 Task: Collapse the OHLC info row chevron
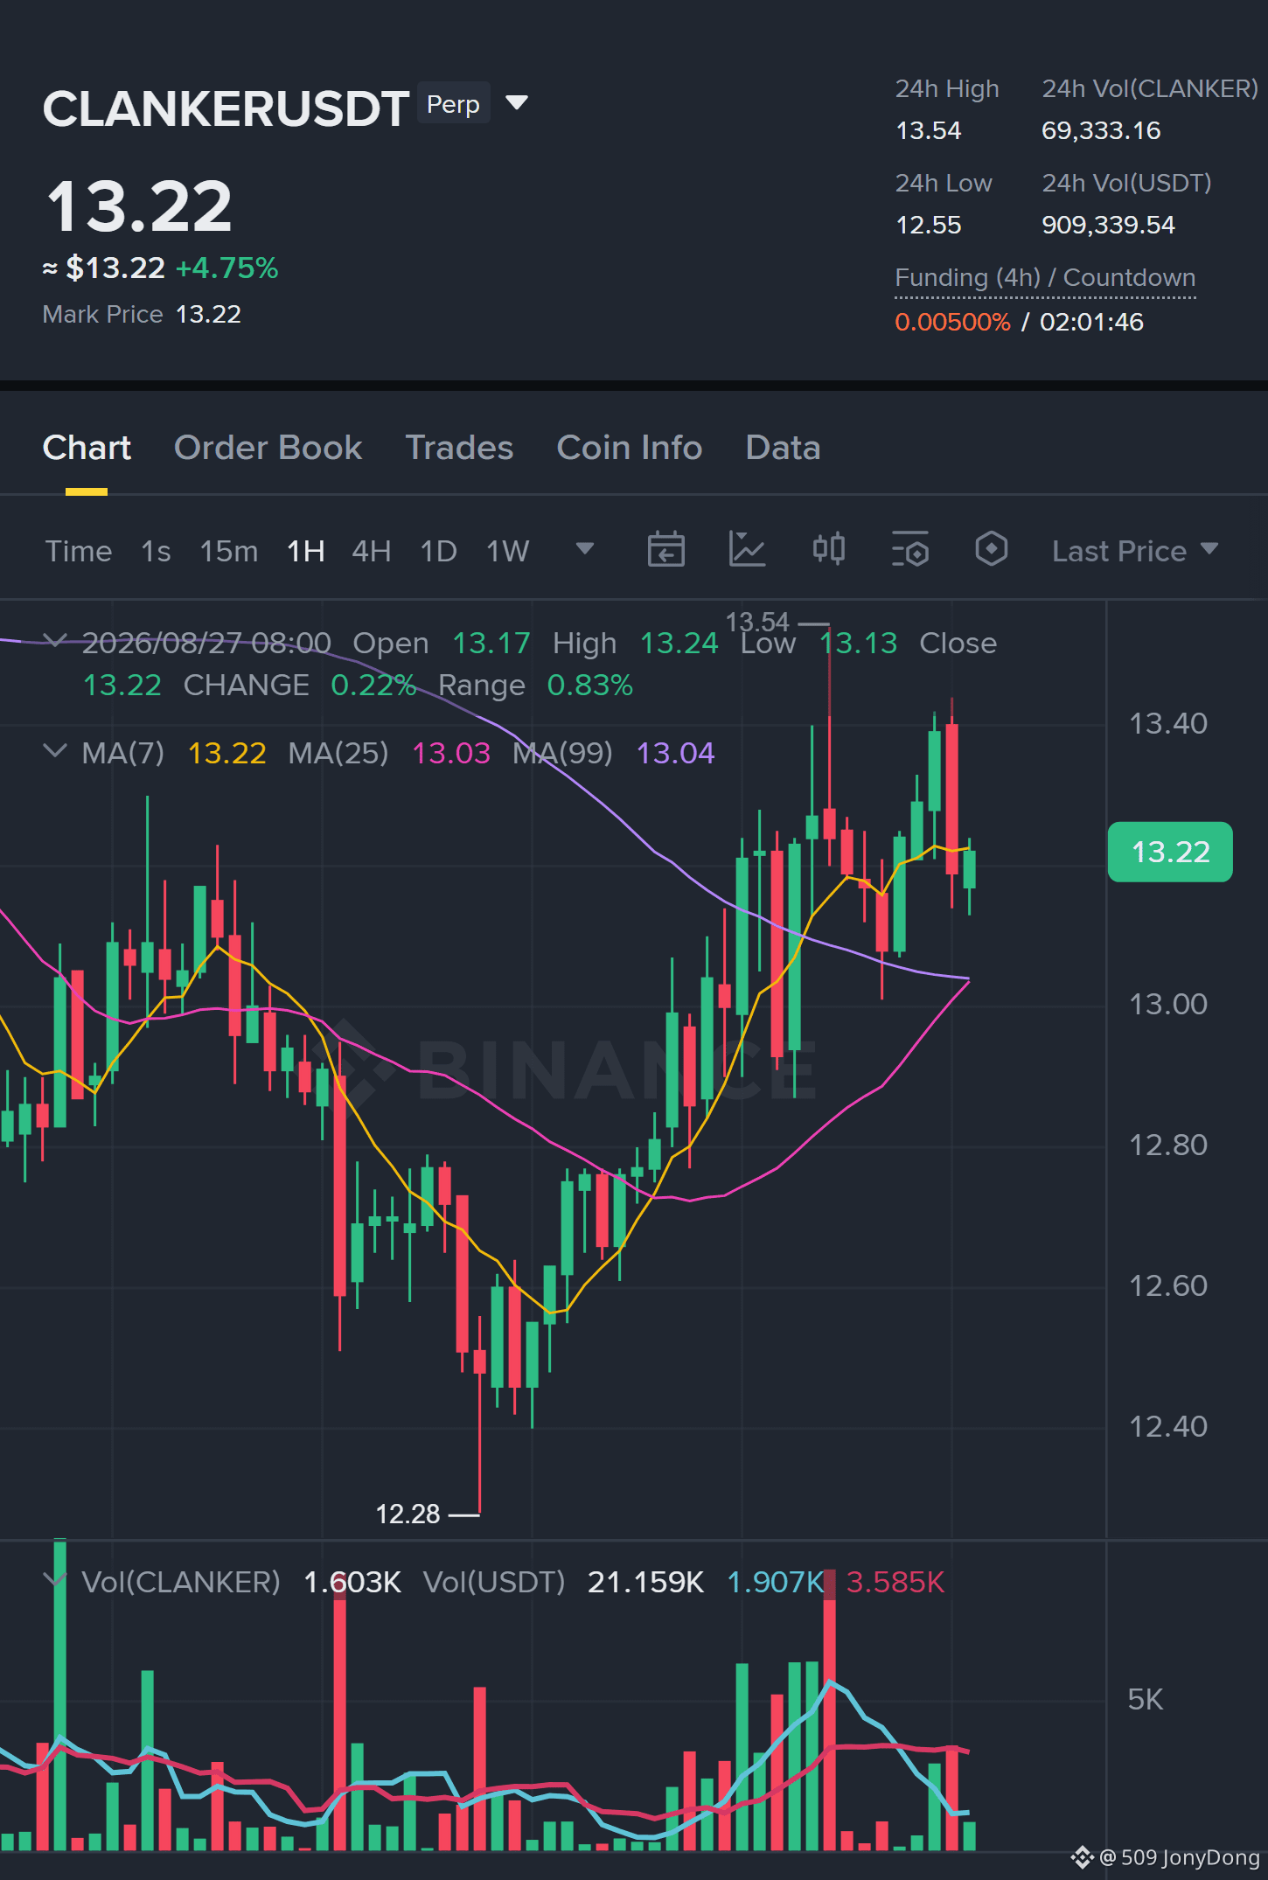click(x=55, y=641)
